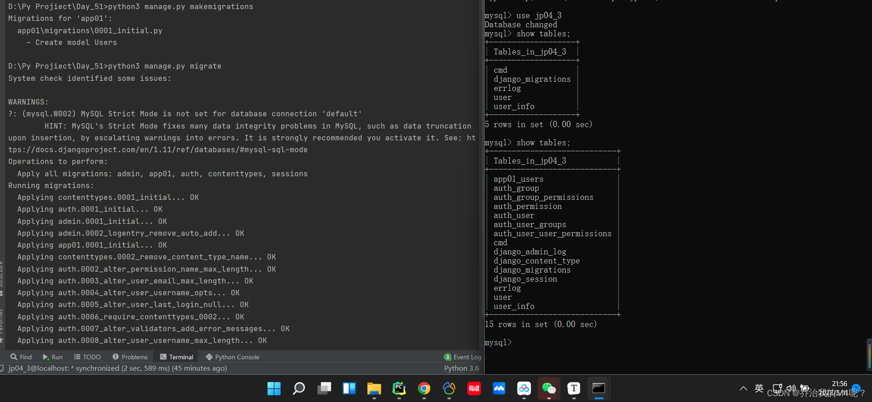Viewport: 872px width, 402px height.
Task: Click 'auth_group_permissions' in mysql output
Action: pyautogui.click(x=544, y=197)
